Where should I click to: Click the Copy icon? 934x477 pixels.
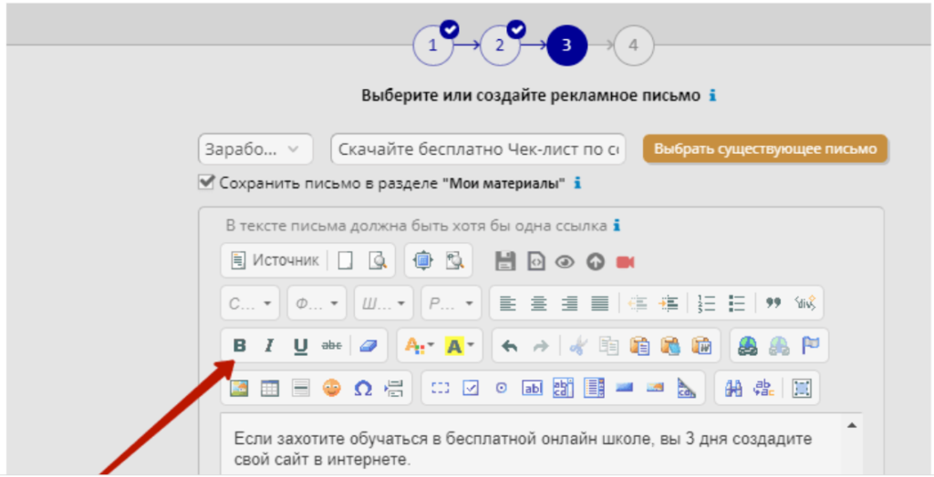click(608, 346)
